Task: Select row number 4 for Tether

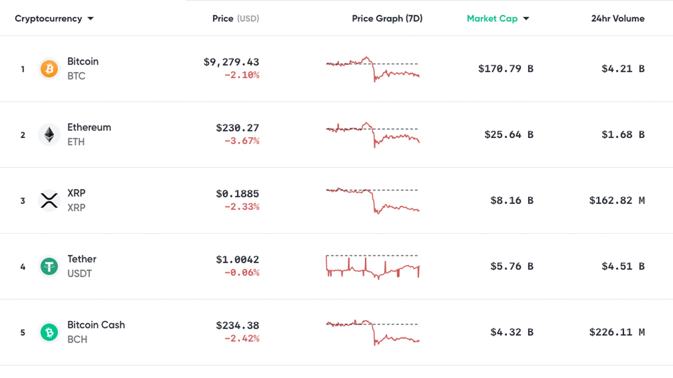Action: point(23,266)
